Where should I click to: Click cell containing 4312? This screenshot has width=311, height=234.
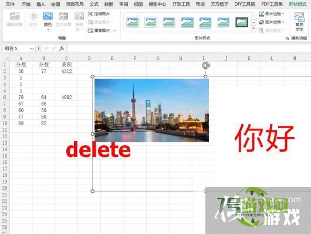point(66,71)
